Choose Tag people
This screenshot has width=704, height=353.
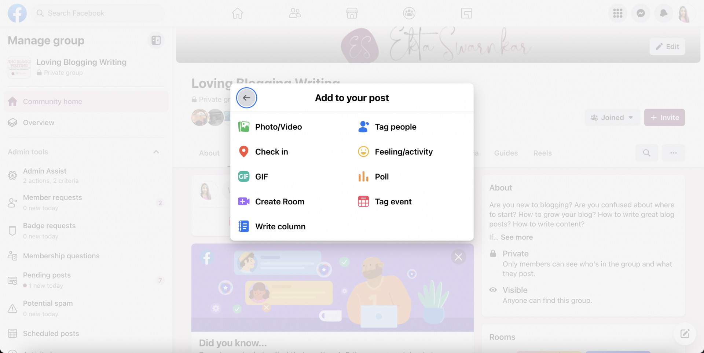396,127
